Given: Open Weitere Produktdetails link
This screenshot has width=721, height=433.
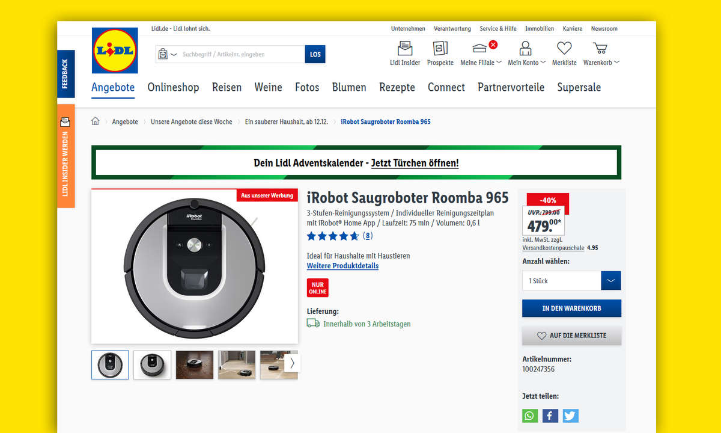Looking at the screenshot, I should coord(342,266).
